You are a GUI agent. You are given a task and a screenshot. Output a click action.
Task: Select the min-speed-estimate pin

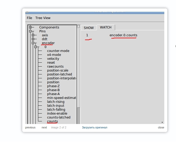[61, 98]
